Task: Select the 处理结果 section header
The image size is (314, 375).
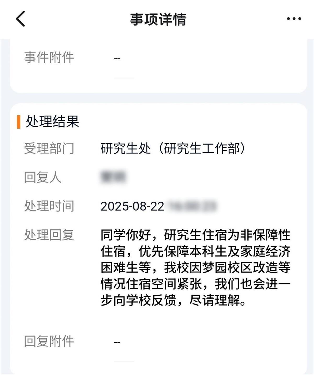Action: [x=53, y=121]
